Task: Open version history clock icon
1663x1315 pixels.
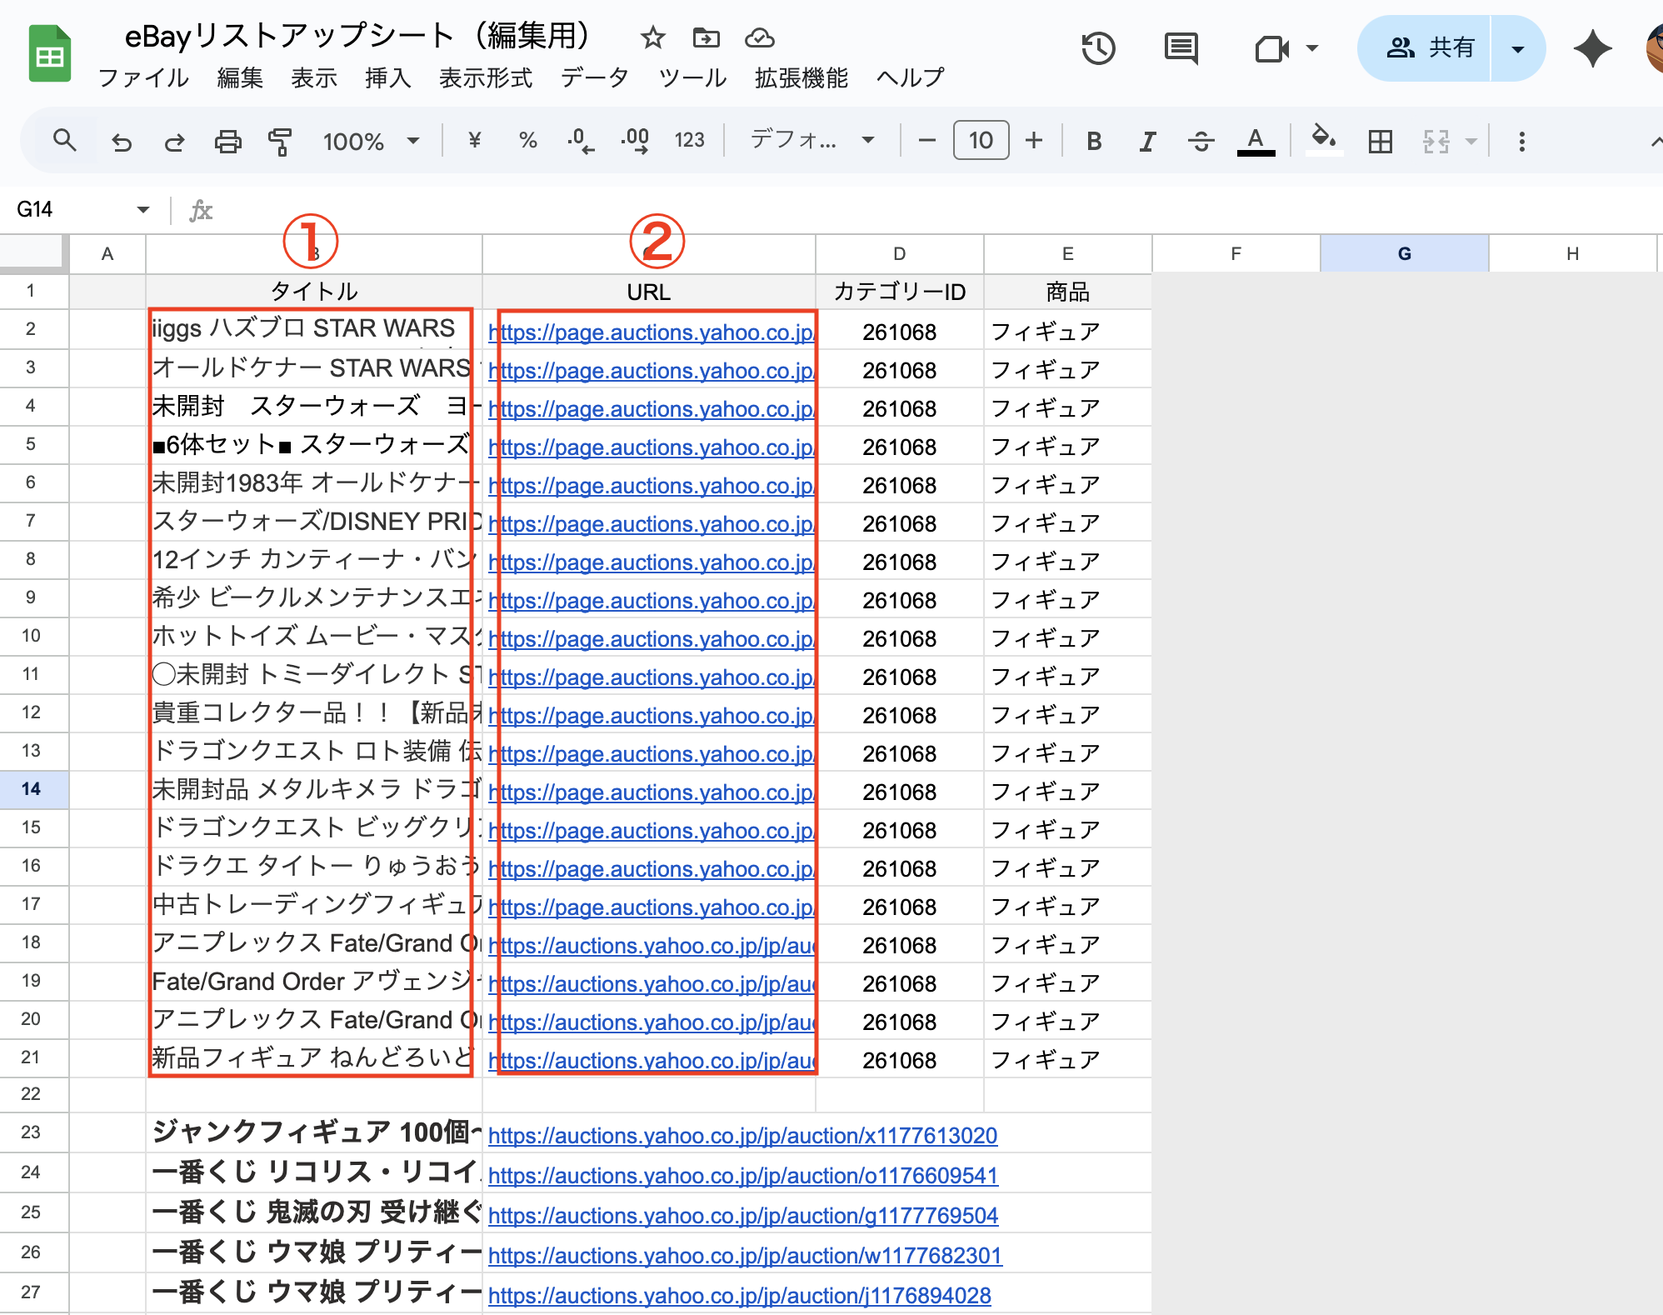Action: tap(1098, 48)
